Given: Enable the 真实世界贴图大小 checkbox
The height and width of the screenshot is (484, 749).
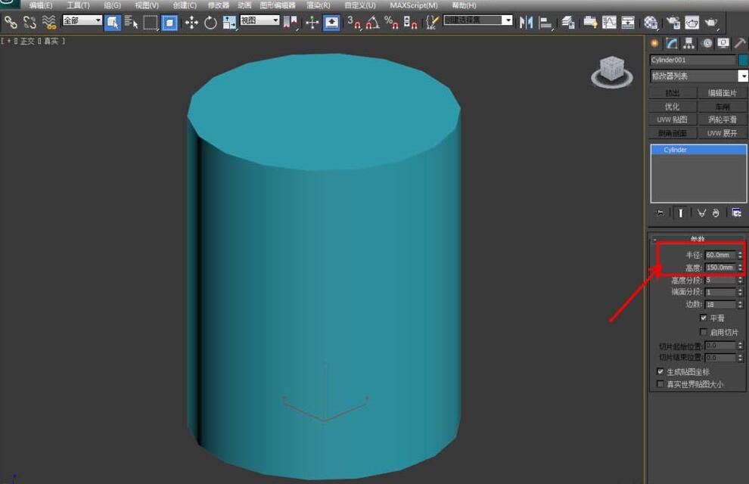Looking at the screenshot, I should (660, 384).
